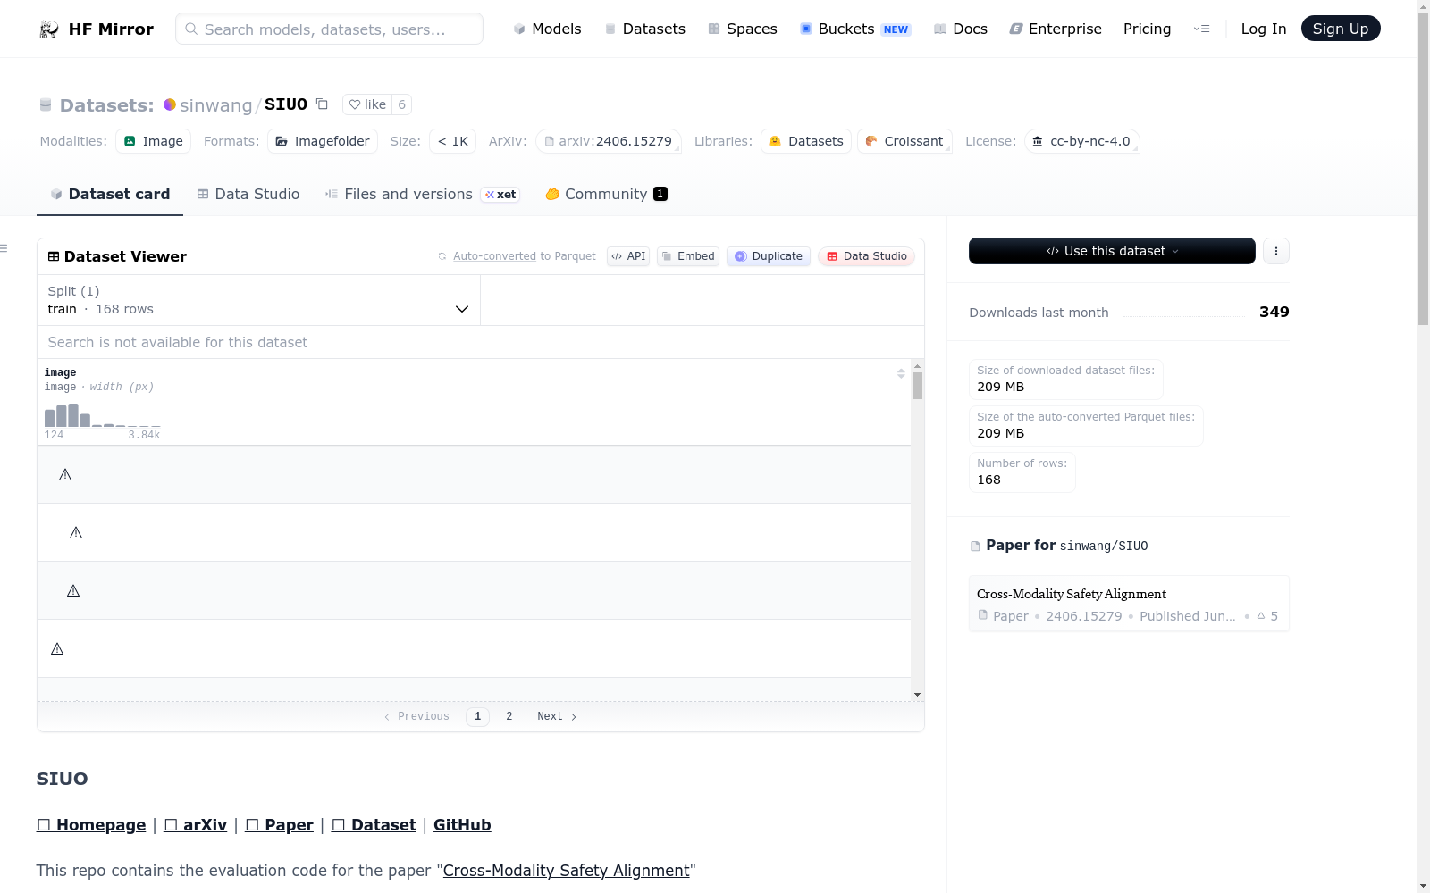Open the Cross-Modality Safety Alignment paper card
The height and width of the screenshot is (893, 1430).
(1129, 604)
